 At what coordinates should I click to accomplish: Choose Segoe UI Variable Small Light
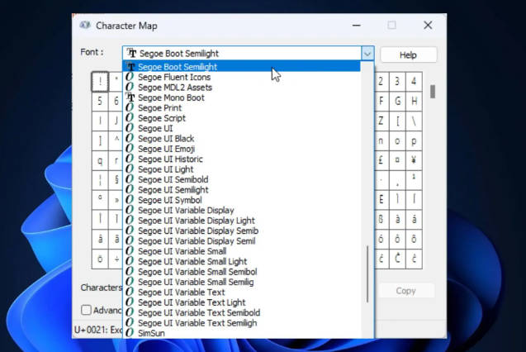(x=242, y=261)
